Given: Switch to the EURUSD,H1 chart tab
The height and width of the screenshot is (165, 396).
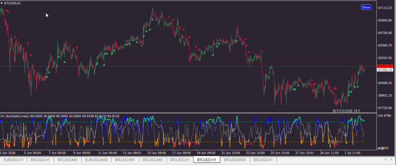Looking at the screenshot, I should point(13,160).
